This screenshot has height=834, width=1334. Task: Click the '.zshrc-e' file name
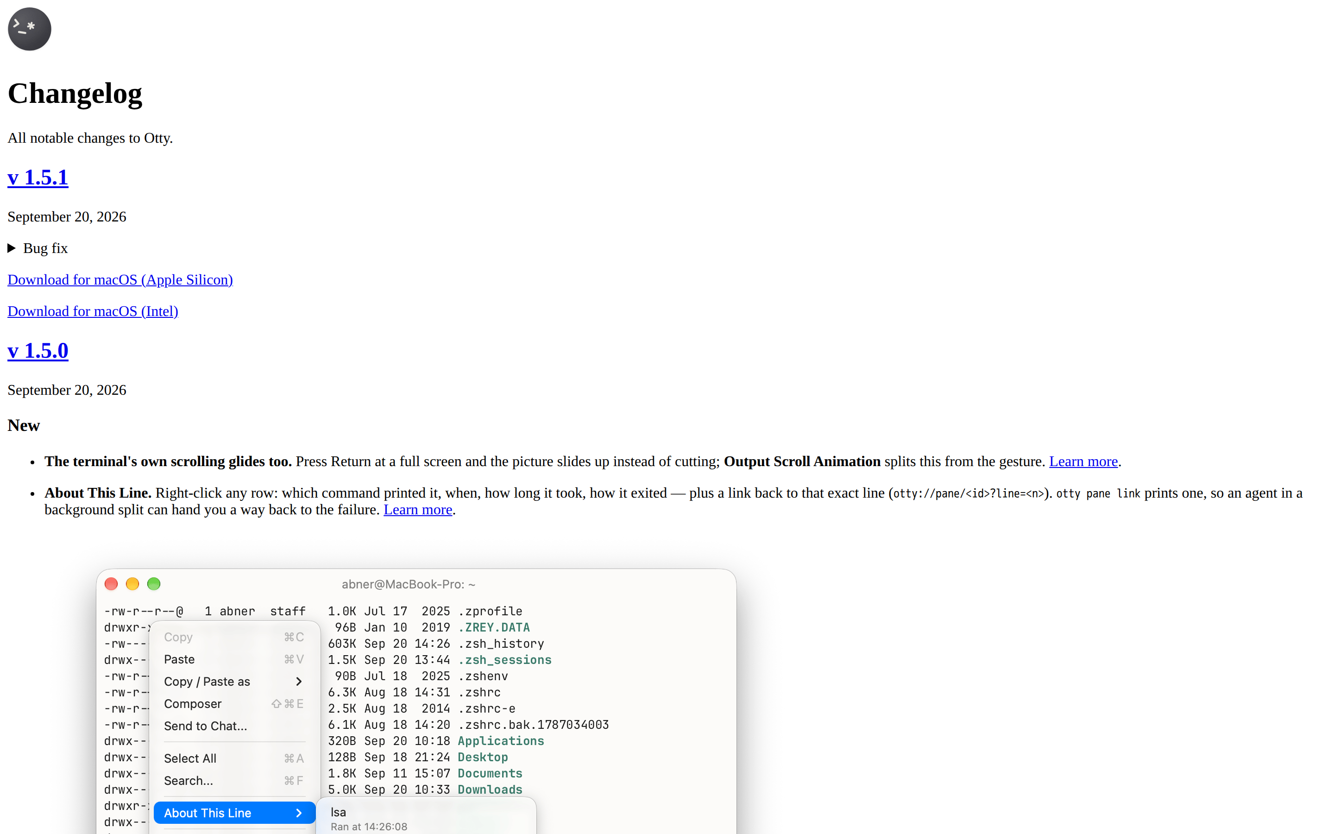coord(487,709)
